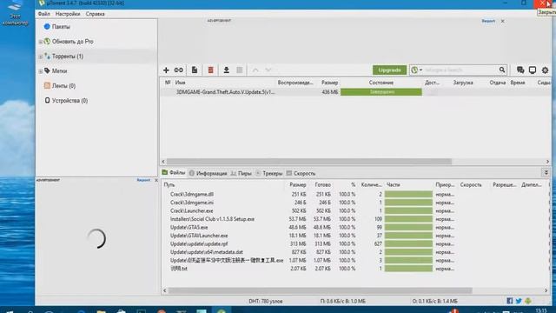Click torrent list horizontal scrollbar
Image resolution: width=556 pixels, height=313 pixels.
click(309, 162)
